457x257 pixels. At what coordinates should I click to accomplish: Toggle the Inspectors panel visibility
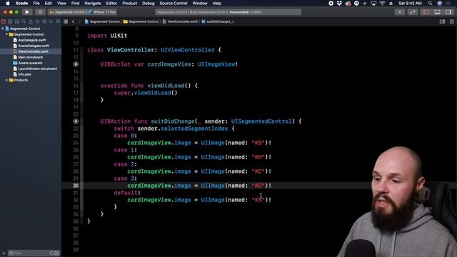click(448, 12)
